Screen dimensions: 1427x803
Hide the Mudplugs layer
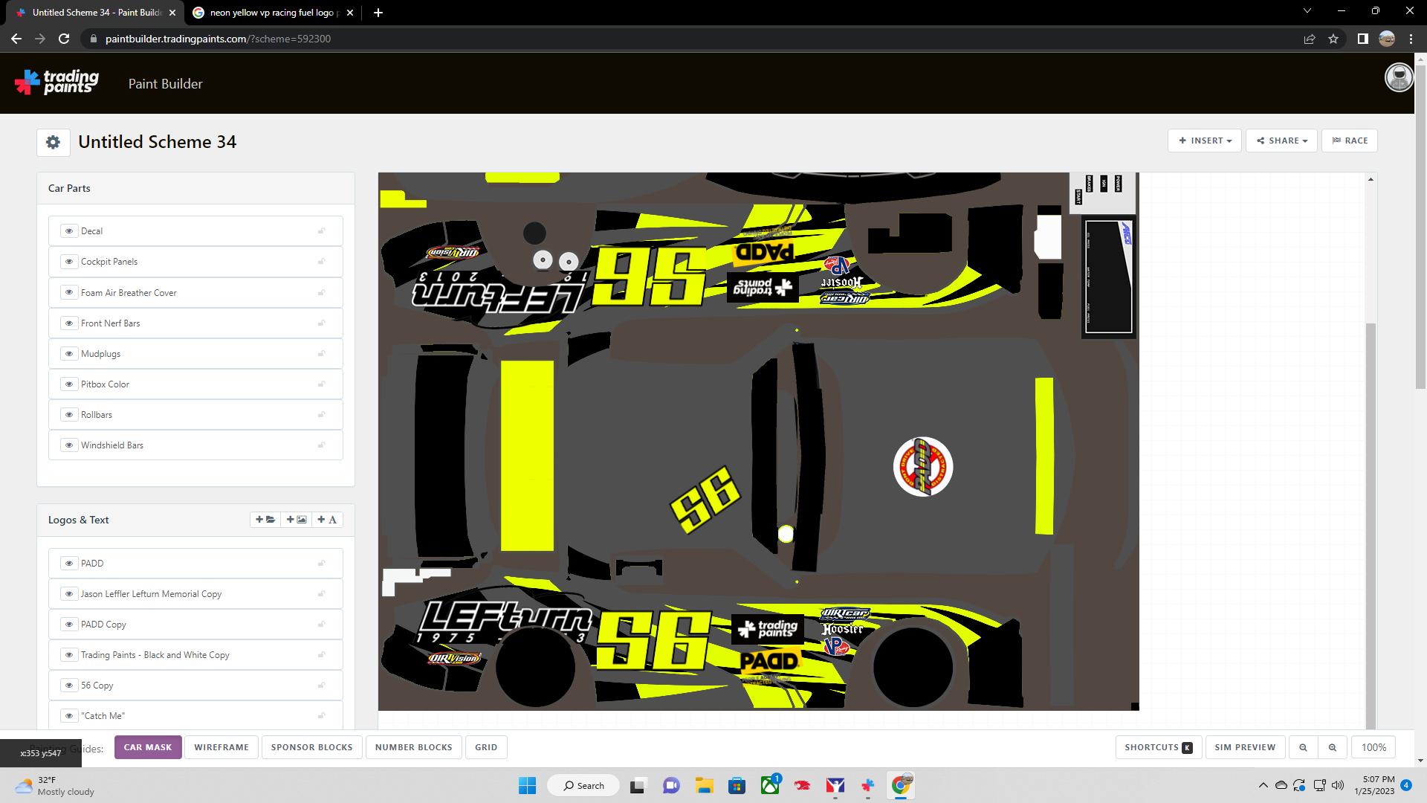click(69, 354)
